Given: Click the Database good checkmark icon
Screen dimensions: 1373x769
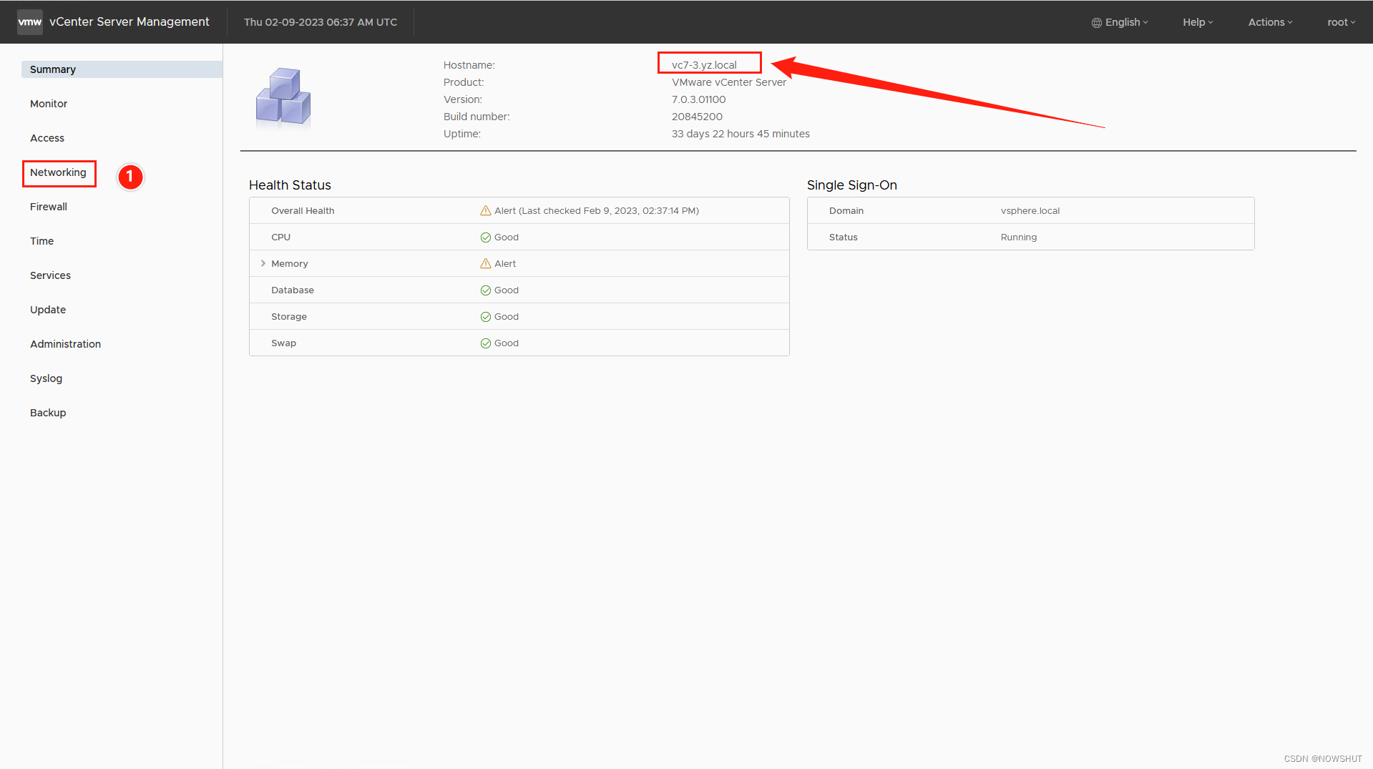Looking at the screenshot, I should 486,290.
